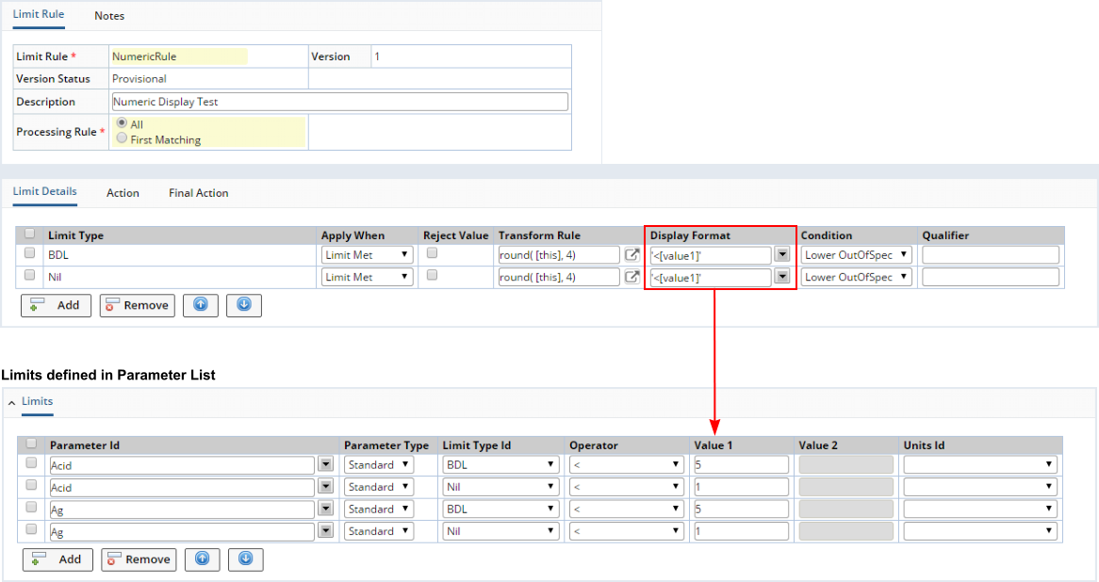Tick the Nil row selection checkbox in Limit Details
The height and width of the screenshot is (582, 1099).
pos(29,275)
